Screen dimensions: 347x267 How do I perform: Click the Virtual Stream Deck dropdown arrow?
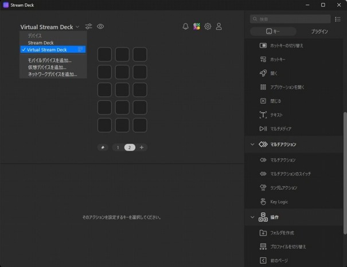tap(77, 27)
